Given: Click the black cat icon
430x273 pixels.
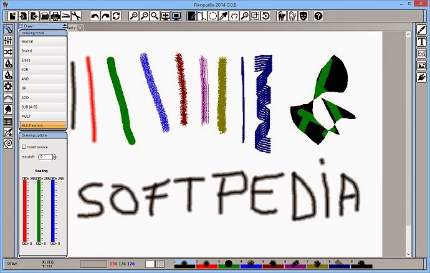Looking at the screenshot, I should point(281,16).
